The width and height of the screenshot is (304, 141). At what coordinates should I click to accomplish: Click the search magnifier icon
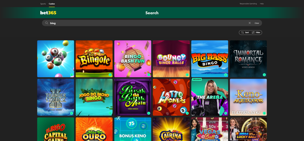[x=47, y=23]
